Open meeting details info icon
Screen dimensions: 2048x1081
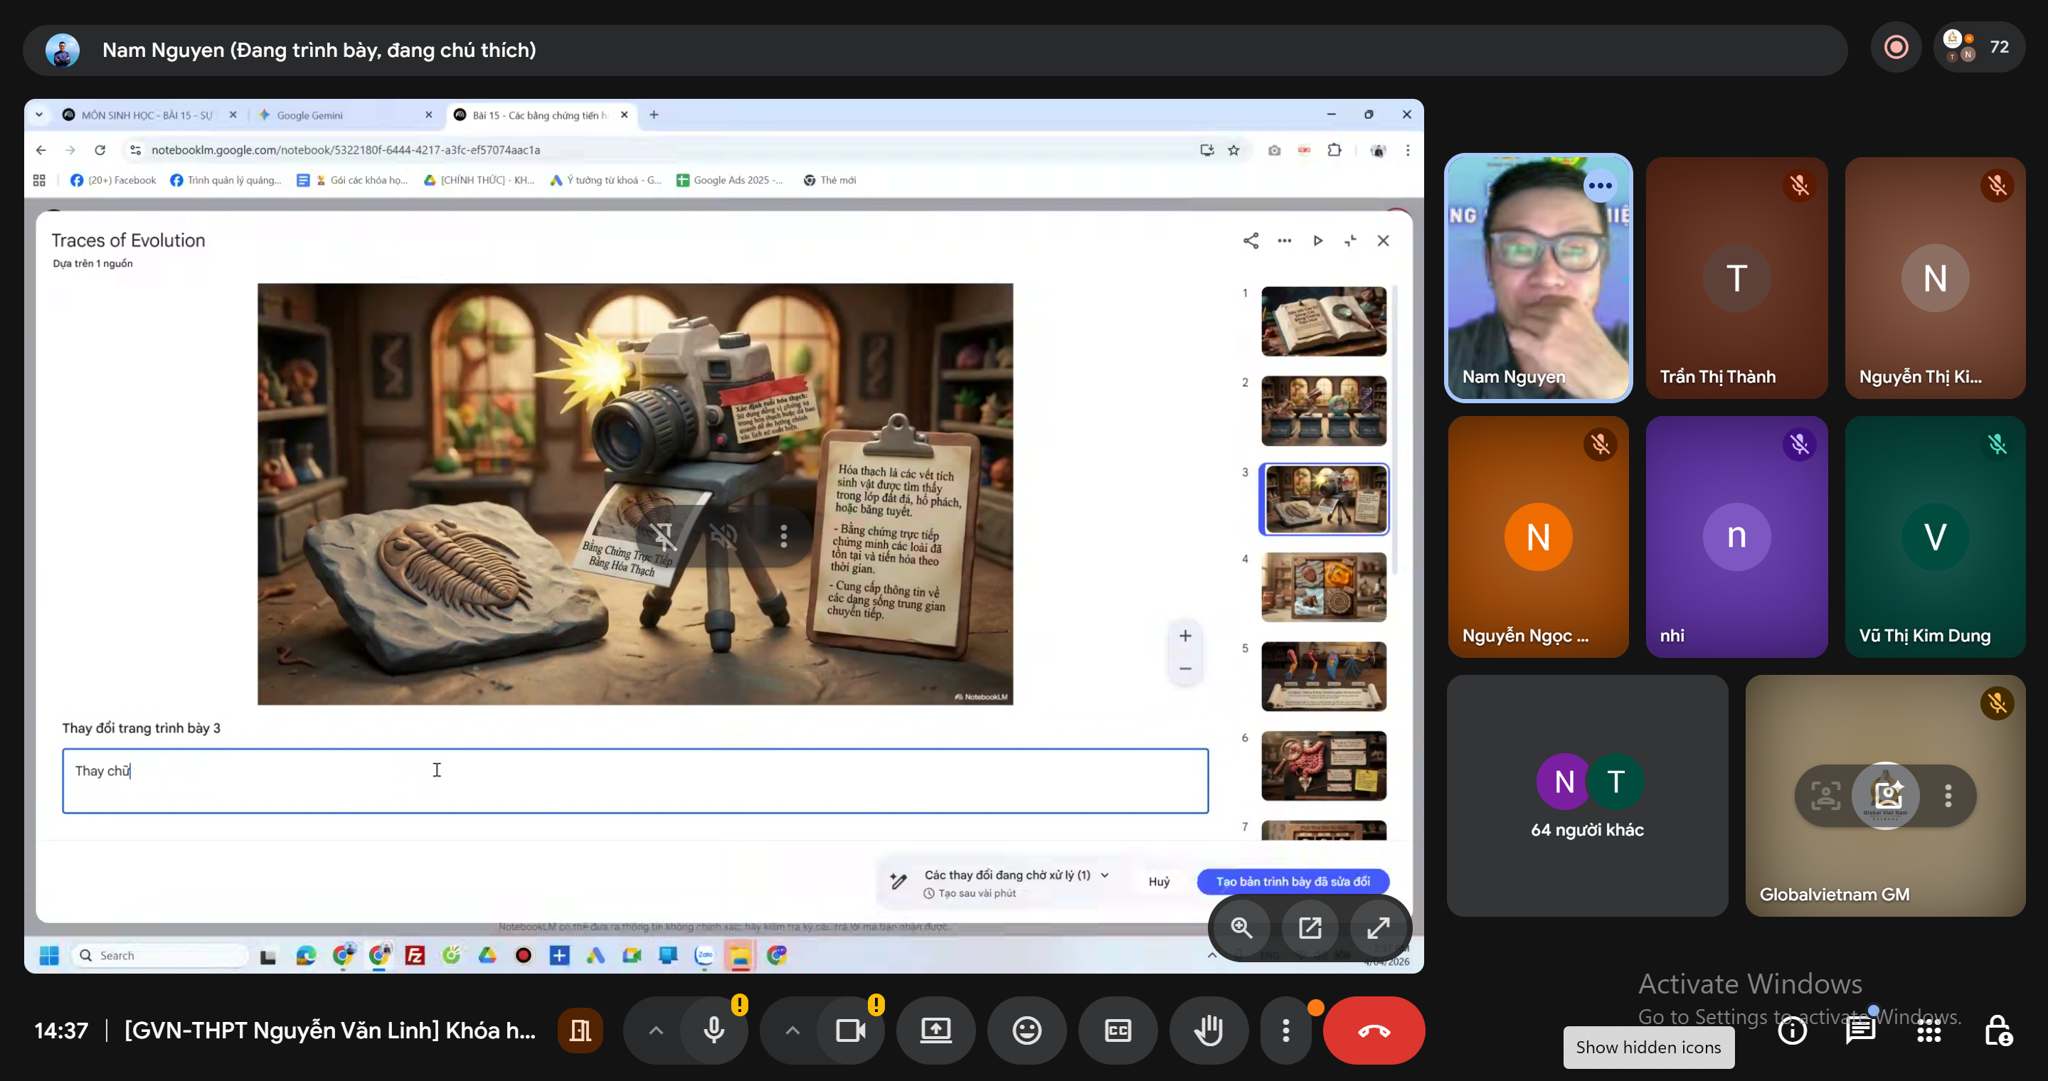1792,1031
